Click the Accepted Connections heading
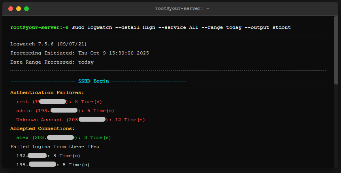Viewport: 341px width, 173px height. point(42,128)
